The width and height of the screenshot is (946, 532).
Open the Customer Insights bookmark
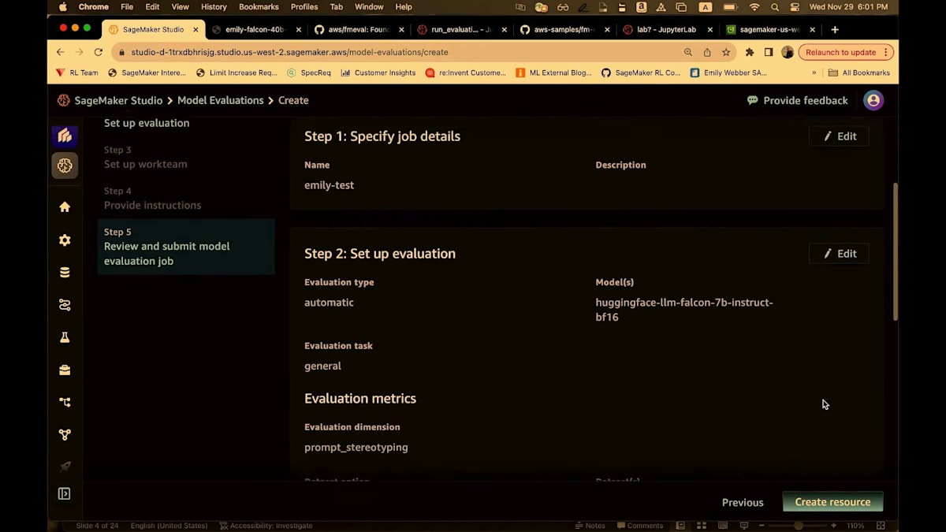click(x=378, y=73)
